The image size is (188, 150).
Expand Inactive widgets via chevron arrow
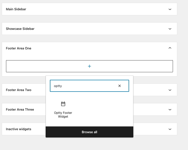pyautogui.click(x=170, y=129)
